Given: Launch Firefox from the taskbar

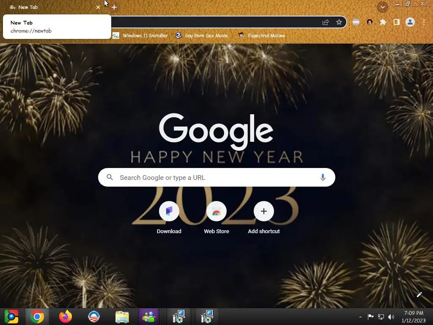Looking at the screenshot, I should 66,317.
